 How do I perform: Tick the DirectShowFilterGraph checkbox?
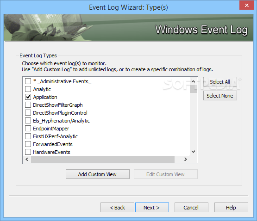click(28, 104)
